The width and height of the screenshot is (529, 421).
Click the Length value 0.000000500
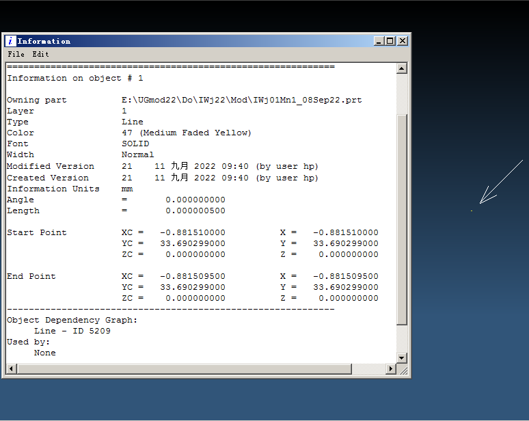195,210
